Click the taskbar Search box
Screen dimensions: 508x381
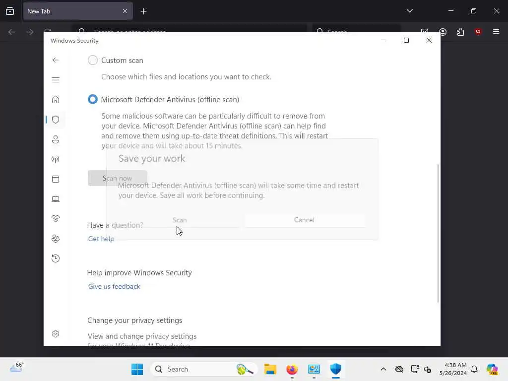204,369
